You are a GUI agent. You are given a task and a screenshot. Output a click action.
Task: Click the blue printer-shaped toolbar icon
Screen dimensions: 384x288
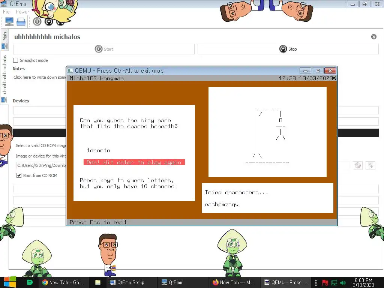coord(21,22)
